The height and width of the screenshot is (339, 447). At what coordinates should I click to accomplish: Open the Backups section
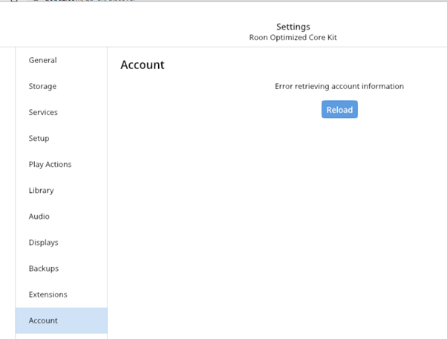(x=62, y=269)
